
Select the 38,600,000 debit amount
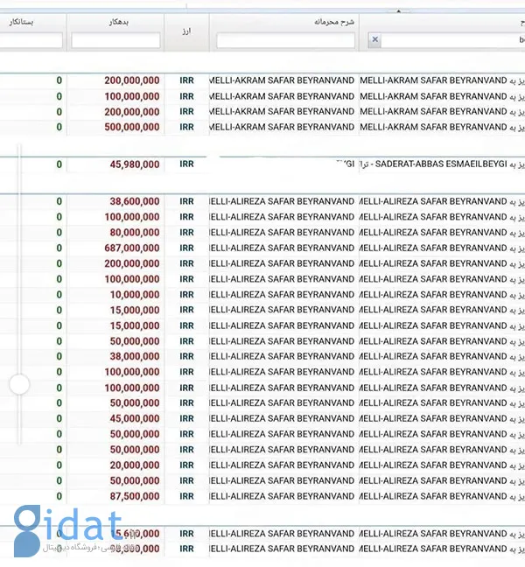pyautogui.click(x=135, y=201)
